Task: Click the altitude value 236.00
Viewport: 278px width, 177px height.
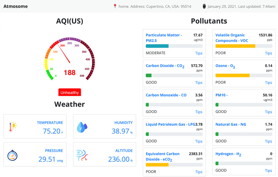Action: click(x=119, y=159)
